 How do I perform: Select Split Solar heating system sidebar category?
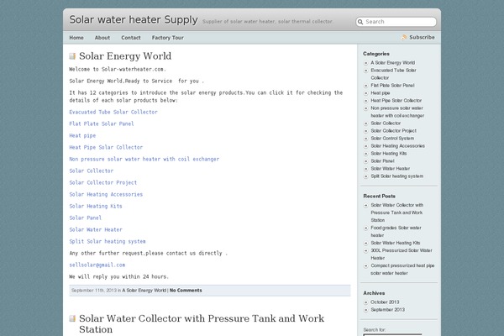397,176
